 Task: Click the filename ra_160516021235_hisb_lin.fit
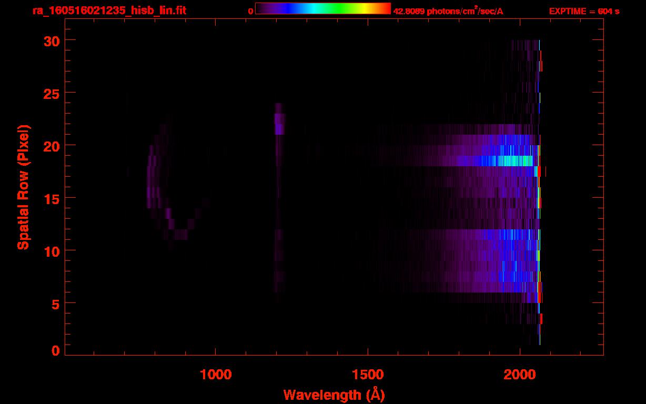[x=109, y=11]
